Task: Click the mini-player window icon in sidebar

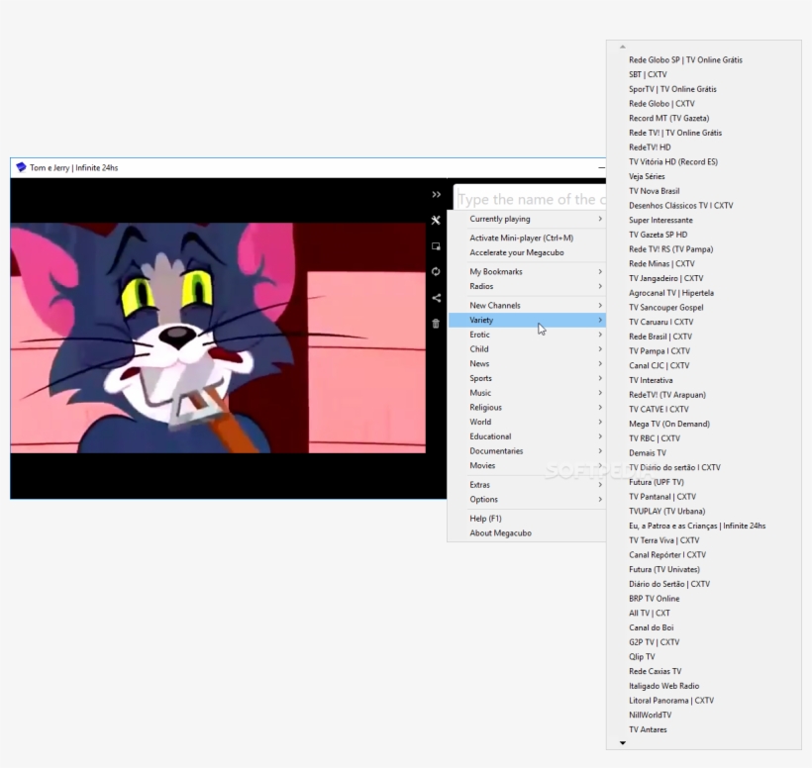Action: 436,246
